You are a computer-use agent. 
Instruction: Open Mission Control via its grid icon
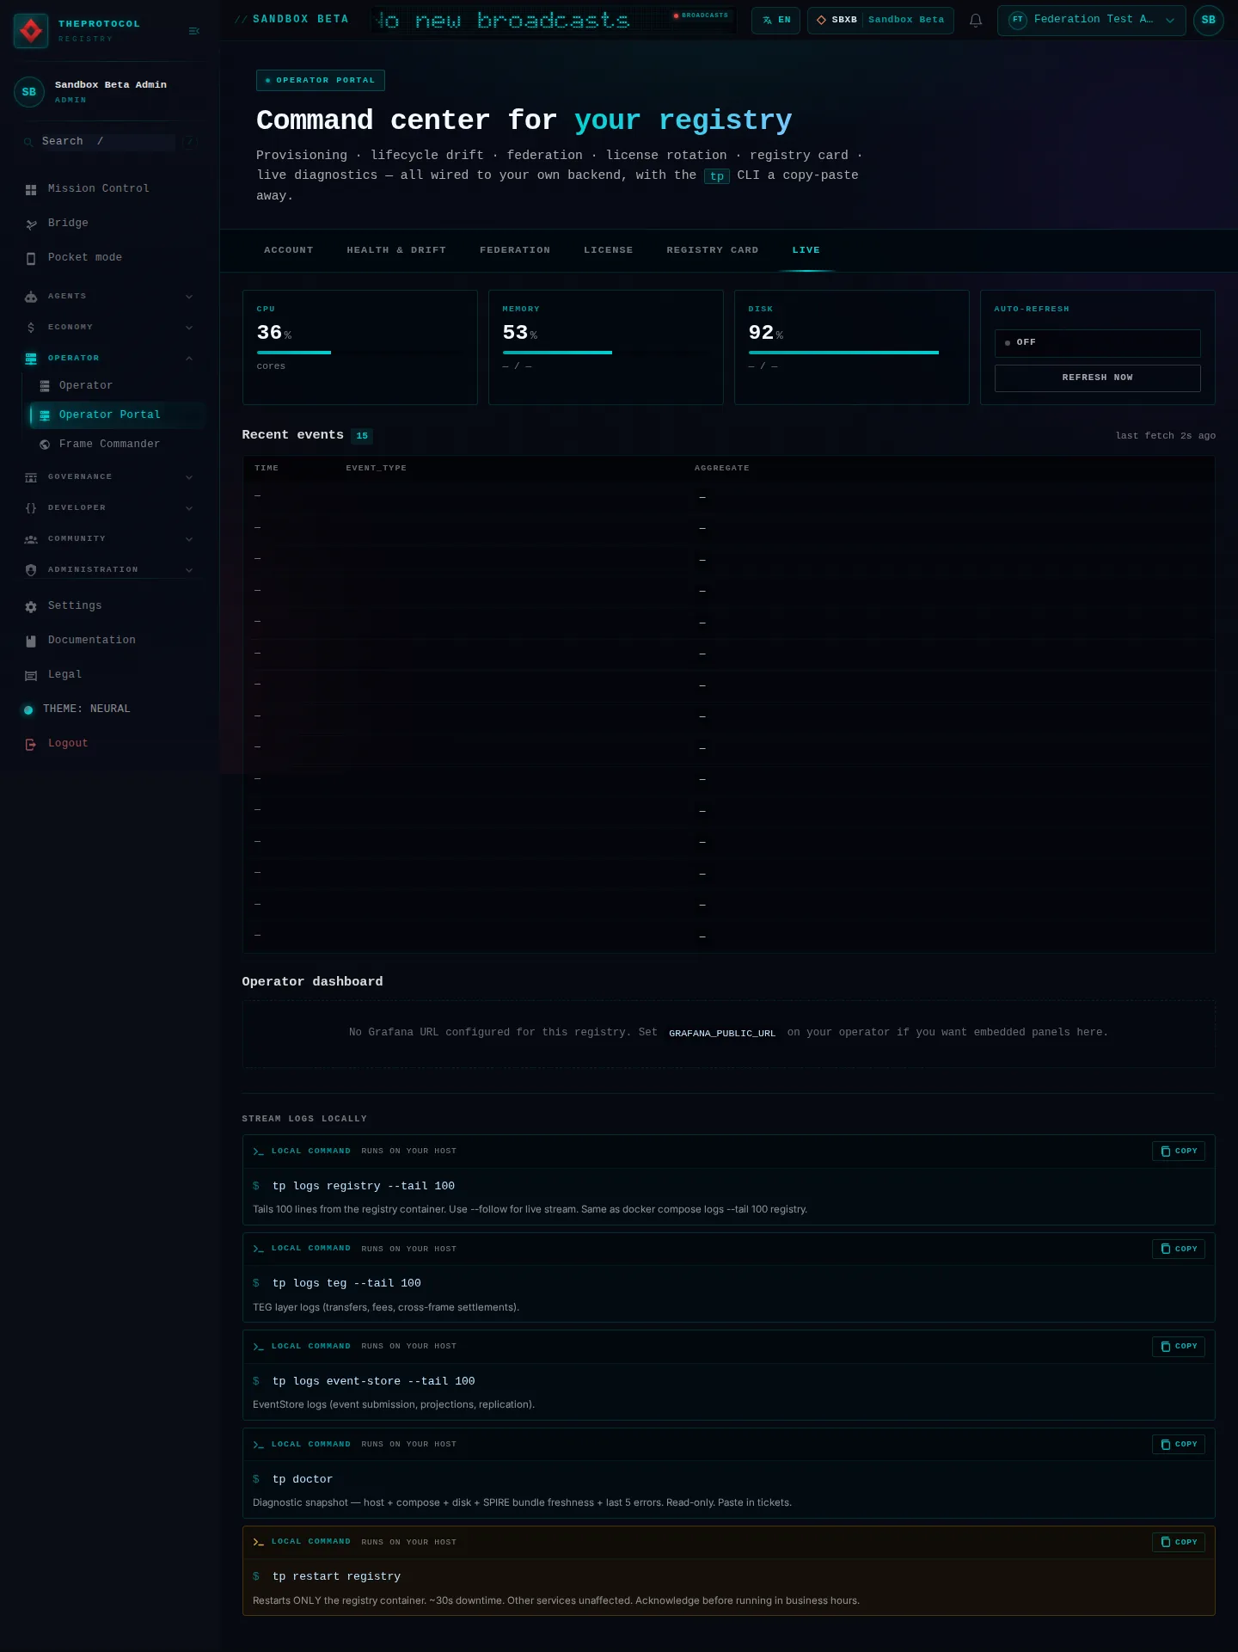pyautogui.click(x=31, y=189)
